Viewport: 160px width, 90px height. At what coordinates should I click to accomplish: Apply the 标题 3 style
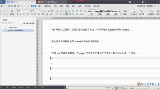pos(116,12)
